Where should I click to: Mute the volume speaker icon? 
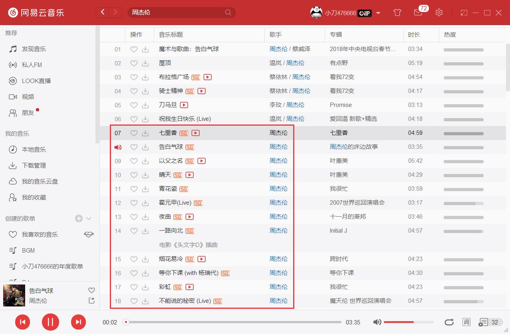pos(377,322)
